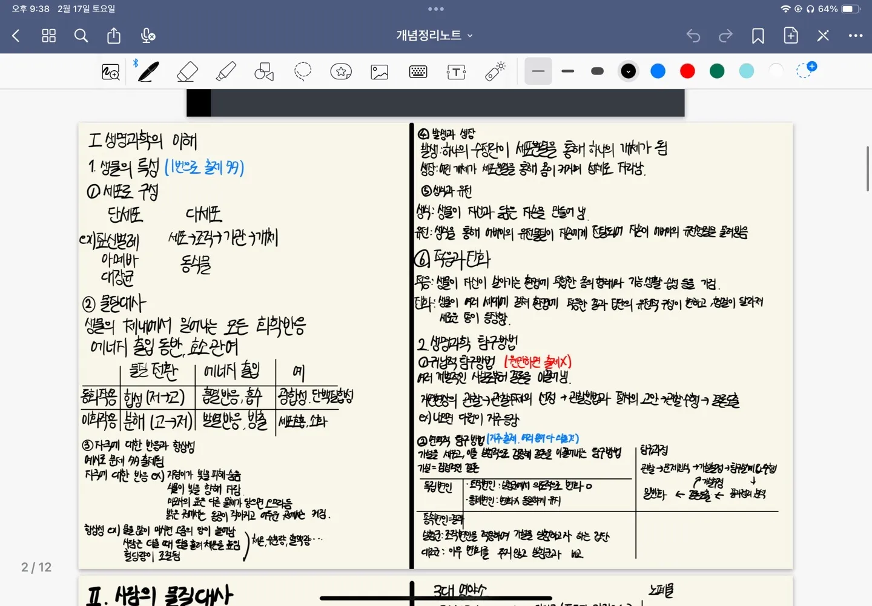Select the Text tool
The image size is (872, 606).
456,71
